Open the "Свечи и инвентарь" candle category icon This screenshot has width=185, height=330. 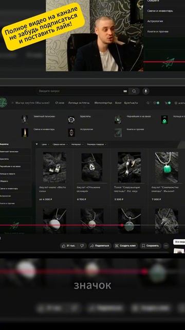click(x=25, y=133)
